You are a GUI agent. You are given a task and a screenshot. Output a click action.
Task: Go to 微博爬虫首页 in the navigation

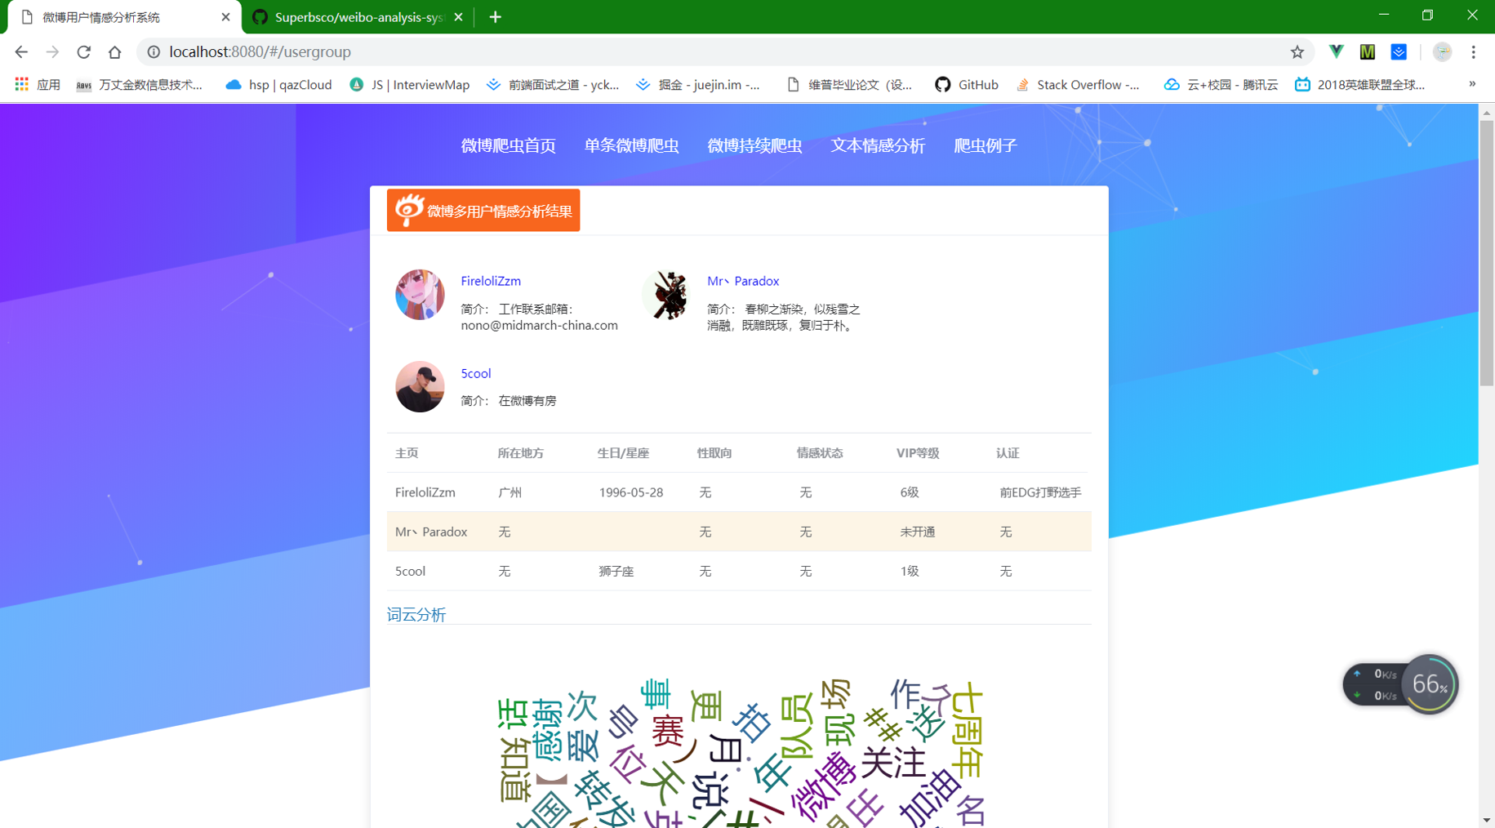click(508, 145)
